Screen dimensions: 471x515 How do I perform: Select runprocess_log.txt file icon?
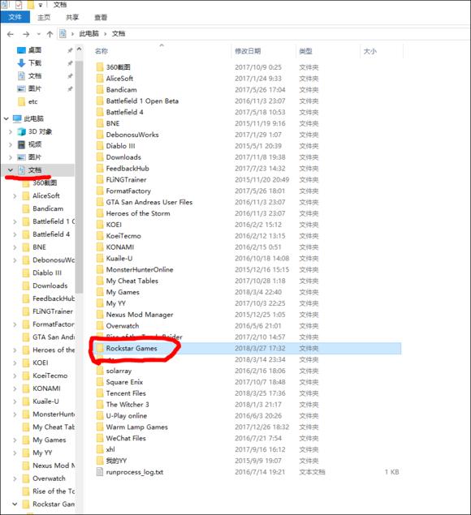coord(100,472)
